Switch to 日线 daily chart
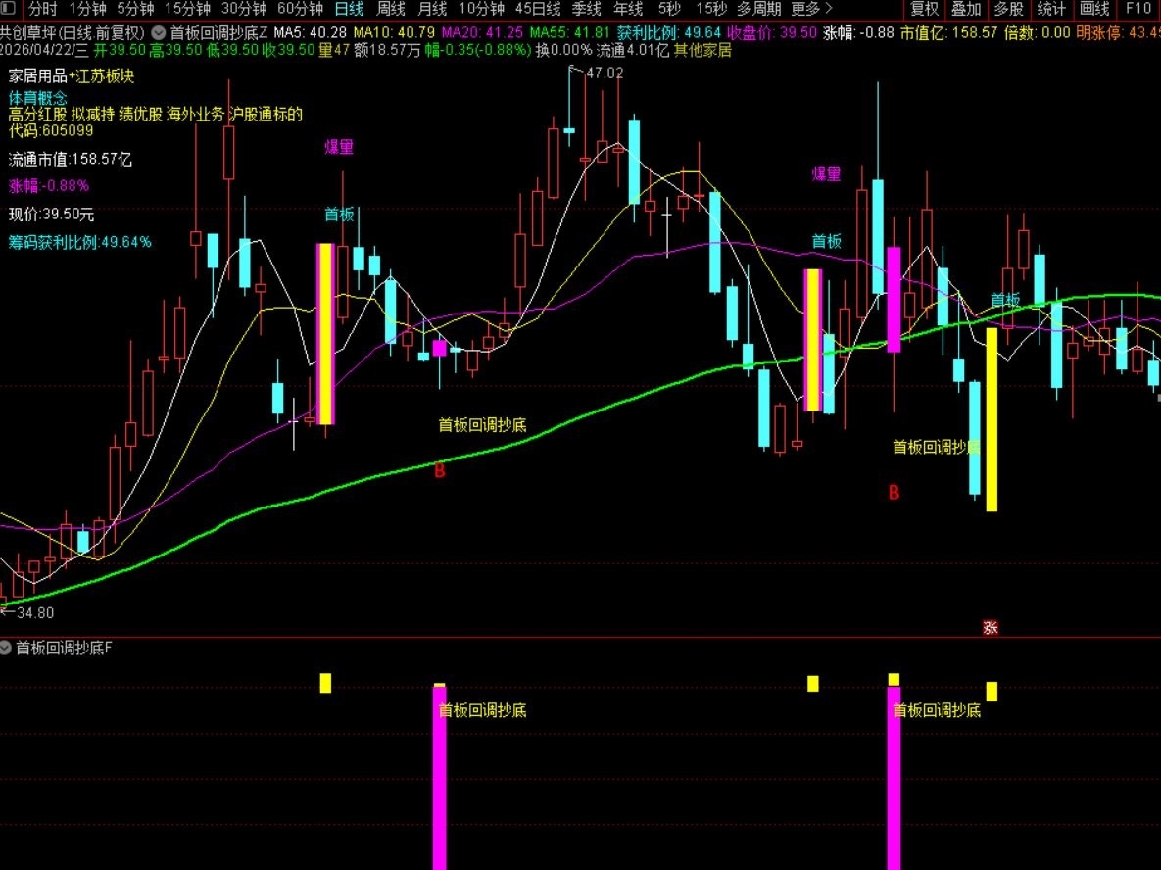This screenshot has height=870, width=1161. point(349,9)
